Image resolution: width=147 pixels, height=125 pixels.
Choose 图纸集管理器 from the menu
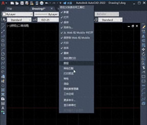(x=76, y=89)
